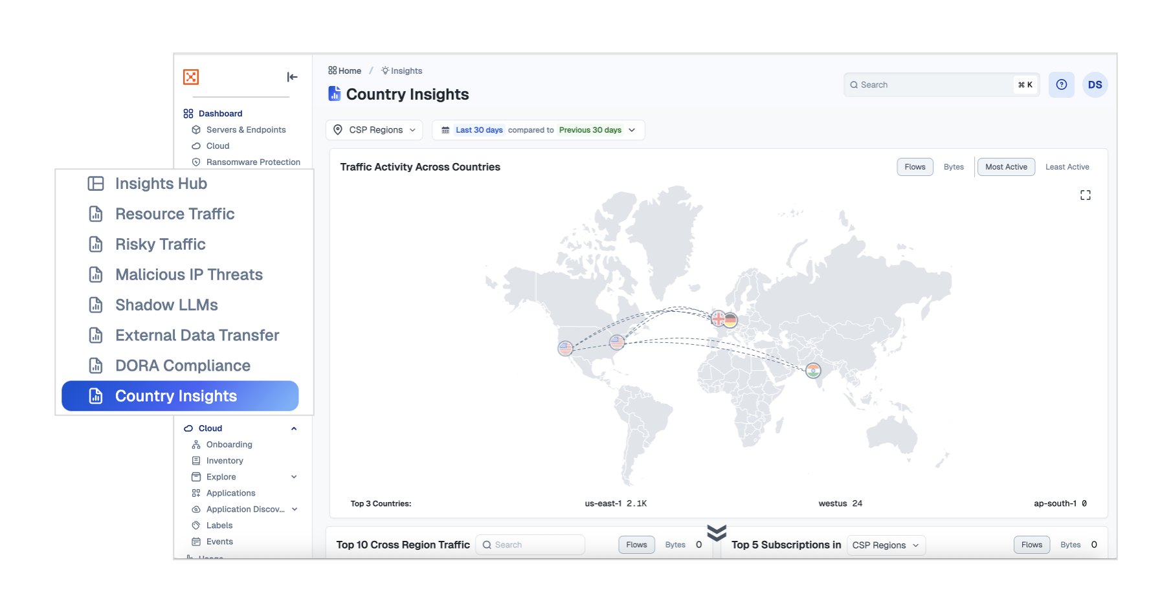
Task: Click the Malicious IP Threats report icon
Action: (x=96, y=275)
